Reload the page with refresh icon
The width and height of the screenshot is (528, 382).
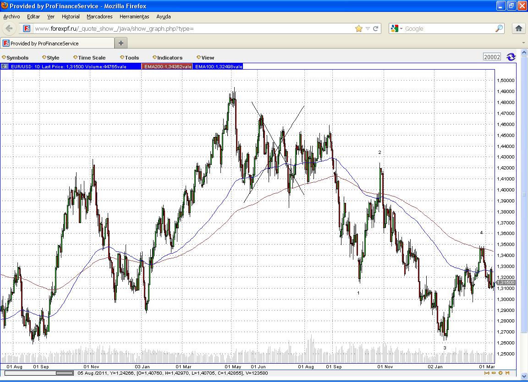[x=375, y=28]
